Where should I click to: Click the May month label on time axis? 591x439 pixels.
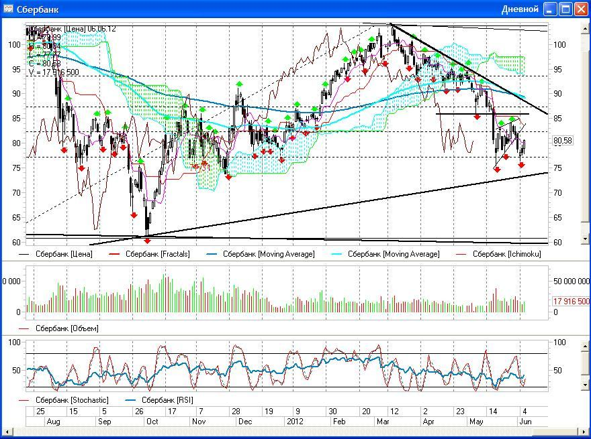pyautogui.click(x=476, y=422)
